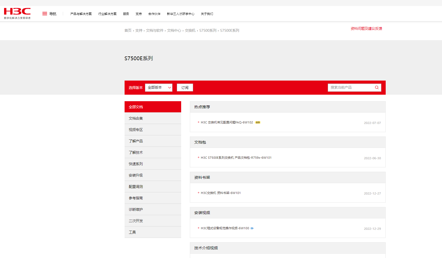Click the 推荐 badge next to FAQ document
Viewport: 442px width, 258px height.
(x=258, y=122)
